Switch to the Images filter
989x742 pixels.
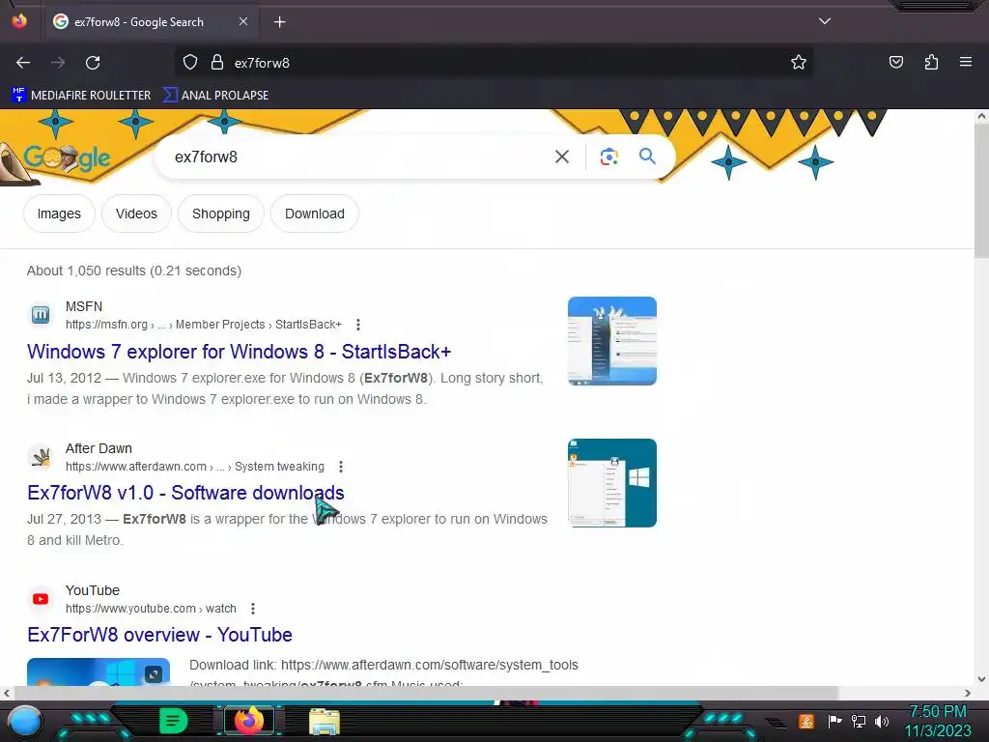59,214
